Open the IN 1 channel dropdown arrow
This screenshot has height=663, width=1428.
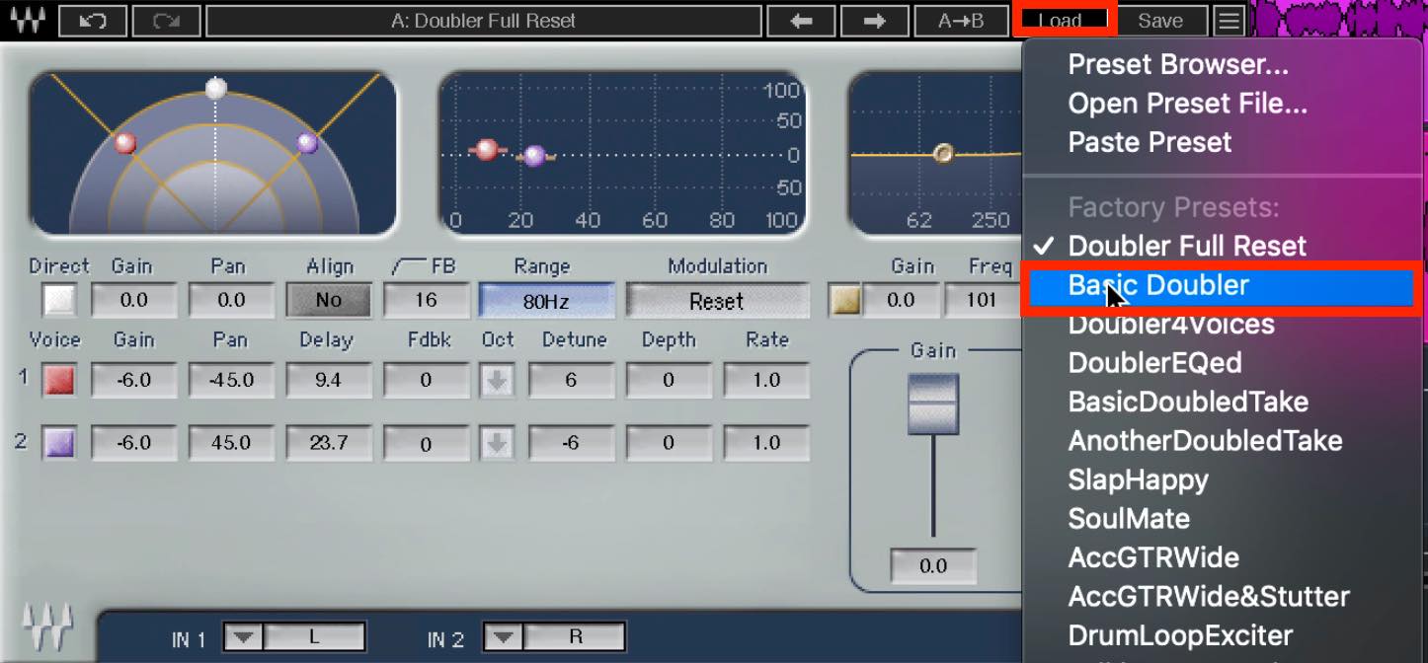243,637
